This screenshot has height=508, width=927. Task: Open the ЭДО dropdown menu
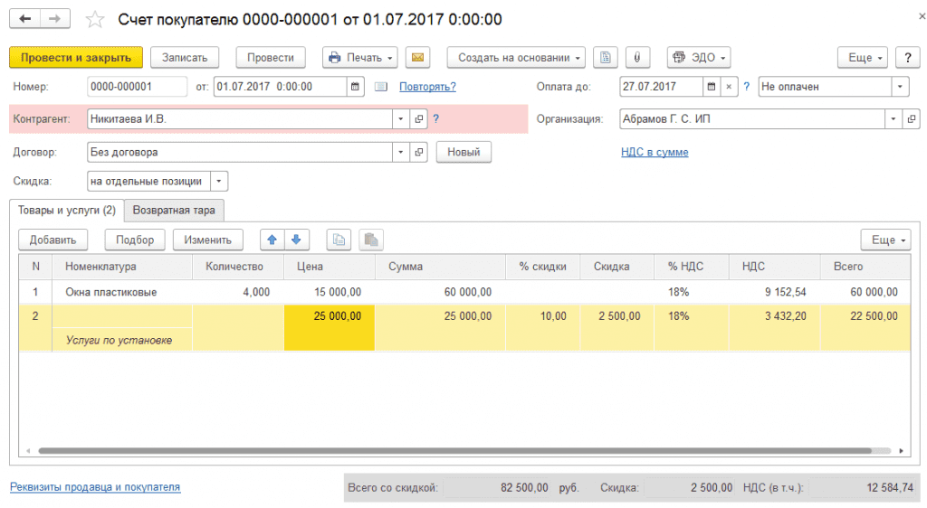(699, 58)
